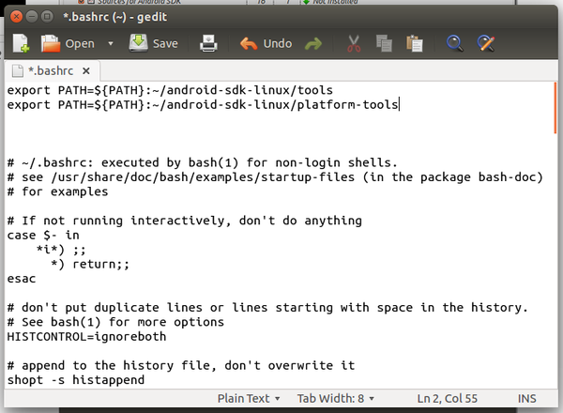Expand the Open recent files arrow
Screen dimensions: 563x413
111,43
